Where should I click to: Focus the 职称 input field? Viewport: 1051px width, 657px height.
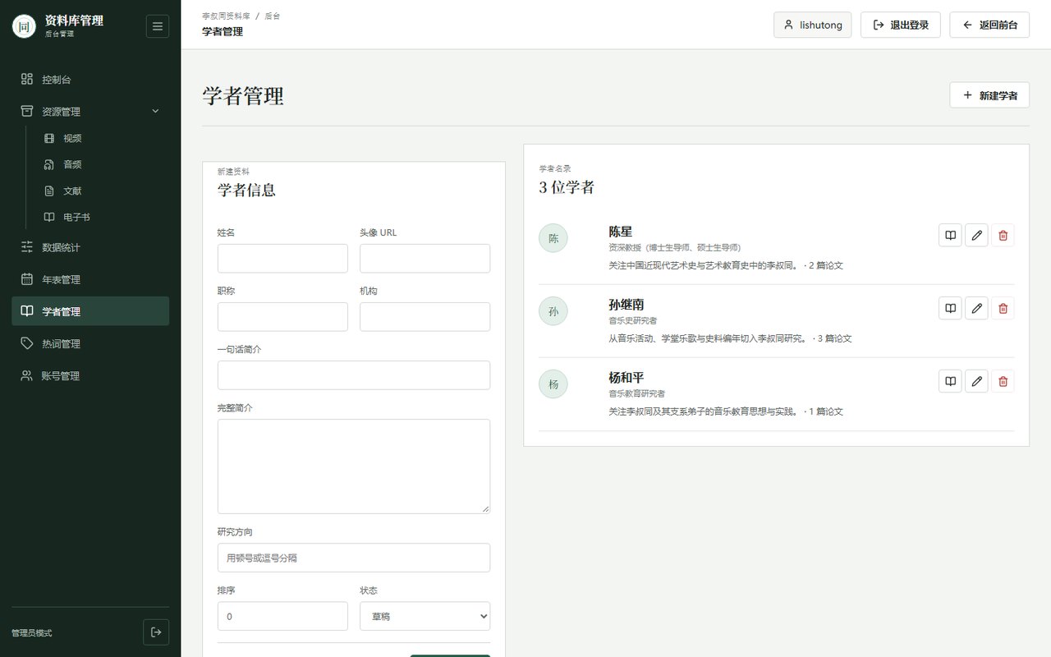[282, 316]
